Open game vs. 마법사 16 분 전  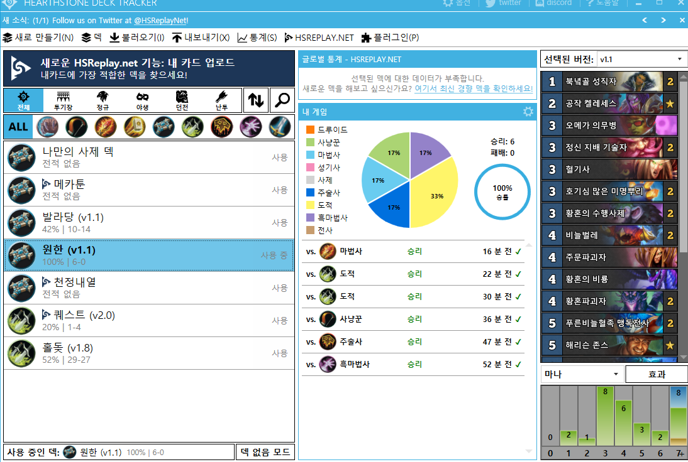point(413,251)
